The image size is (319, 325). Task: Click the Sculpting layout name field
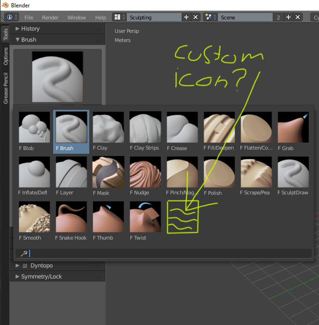[x=154, y=17]
